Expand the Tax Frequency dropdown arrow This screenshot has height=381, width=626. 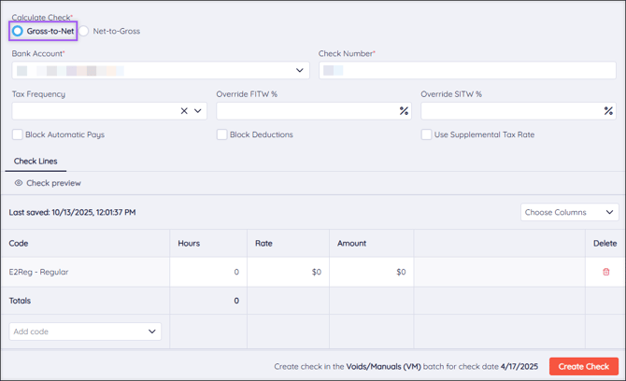point(198,111)
